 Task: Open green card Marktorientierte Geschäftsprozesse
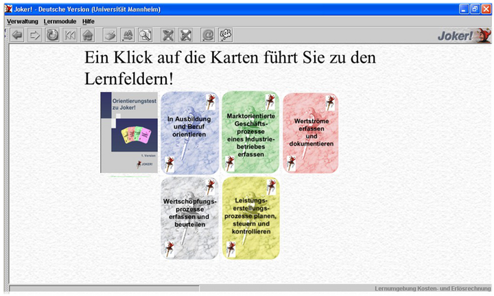(x=250, y=132)
